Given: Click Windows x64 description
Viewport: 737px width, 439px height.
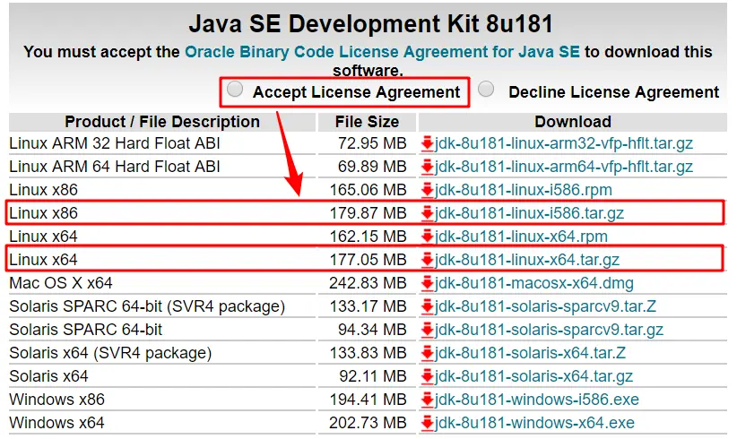Looking at the screenshot, I should [56, 423].
